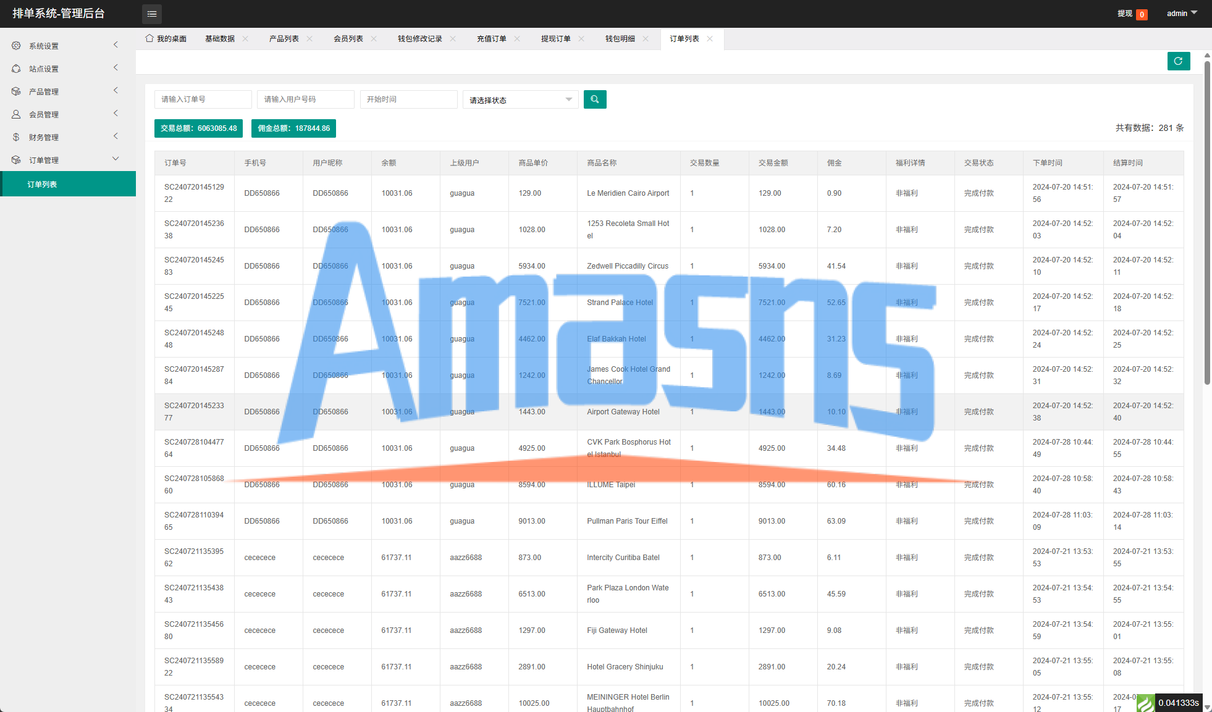The image size is (1212, 712).
Task: Click the 财务管理 dollar icon
Action: tap(16, 137)
